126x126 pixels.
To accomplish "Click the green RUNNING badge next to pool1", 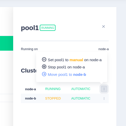I will (x=48, y=28).
